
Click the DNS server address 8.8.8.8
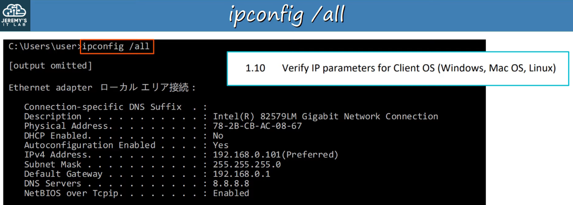pyautogui.click(x=231, y=184)
